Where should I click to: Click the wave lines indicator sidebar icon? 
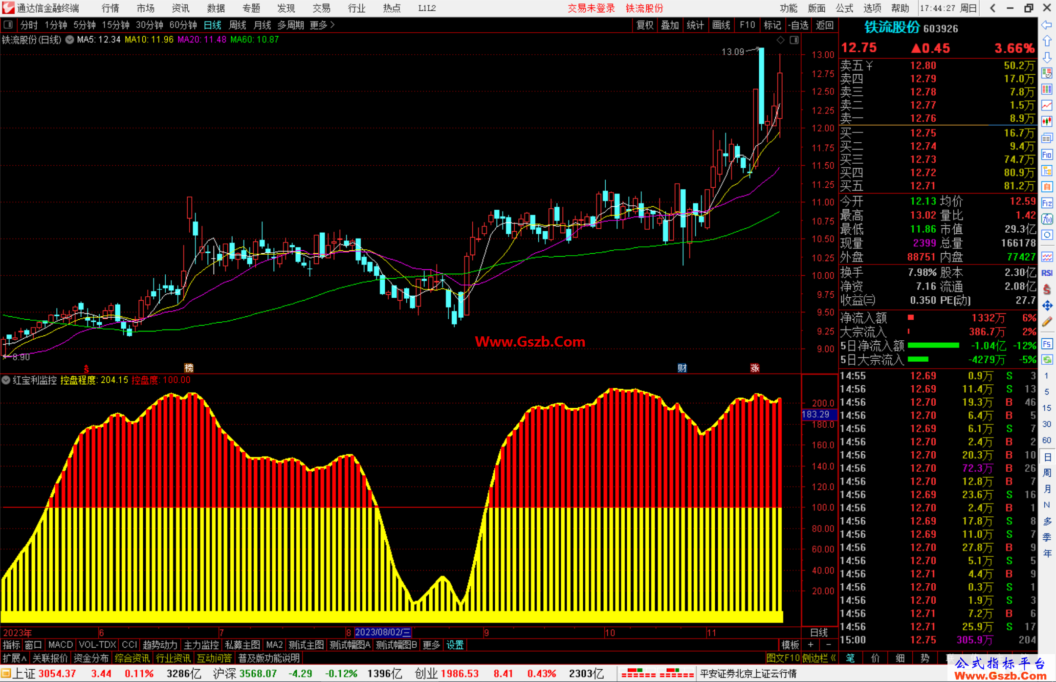coord(1047,257)
